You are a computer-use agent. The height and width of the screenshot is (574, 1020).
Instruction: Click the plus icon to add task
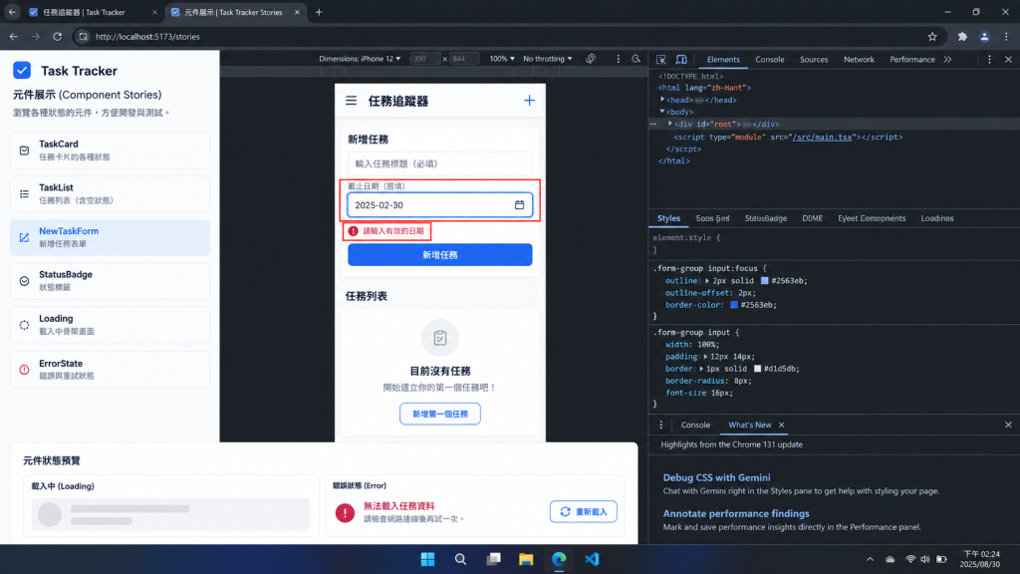click(x=529, y=101)
